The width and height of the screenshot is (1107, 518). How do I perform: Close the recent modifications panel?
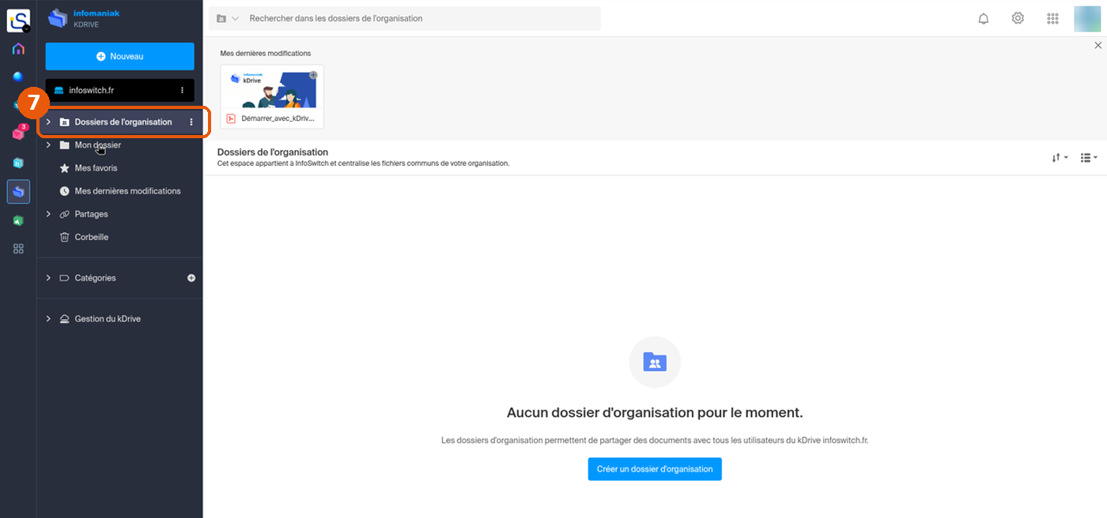pos(1098,46)
